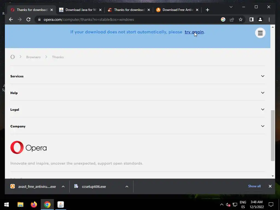Open options arrow for ccsetup606.exe
Image resolution: width=280 pixels, height=210 pixels.
[127, 186]
